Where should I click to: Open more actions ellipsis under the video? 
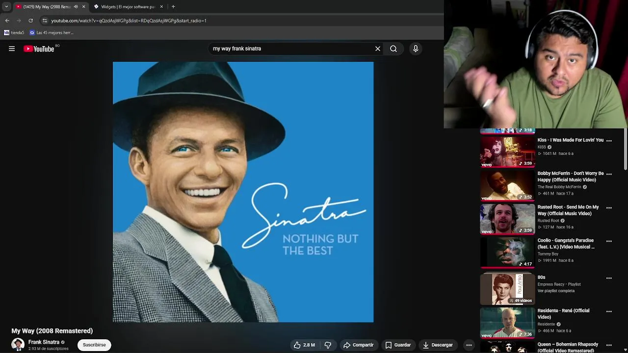click(x=469, y=345)
